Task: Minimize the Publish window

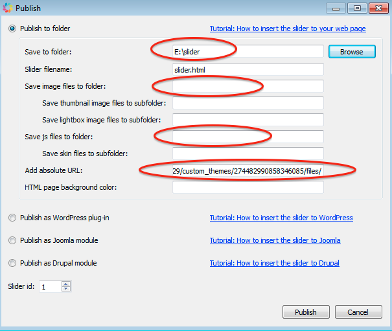Action: tap(336, 8)
